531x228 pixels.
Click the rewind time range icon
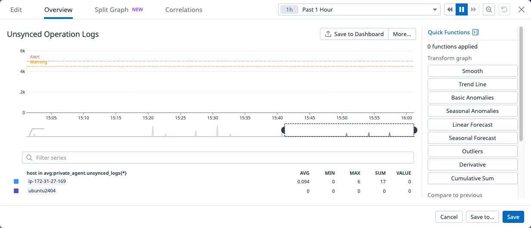(x=450, y=9)
